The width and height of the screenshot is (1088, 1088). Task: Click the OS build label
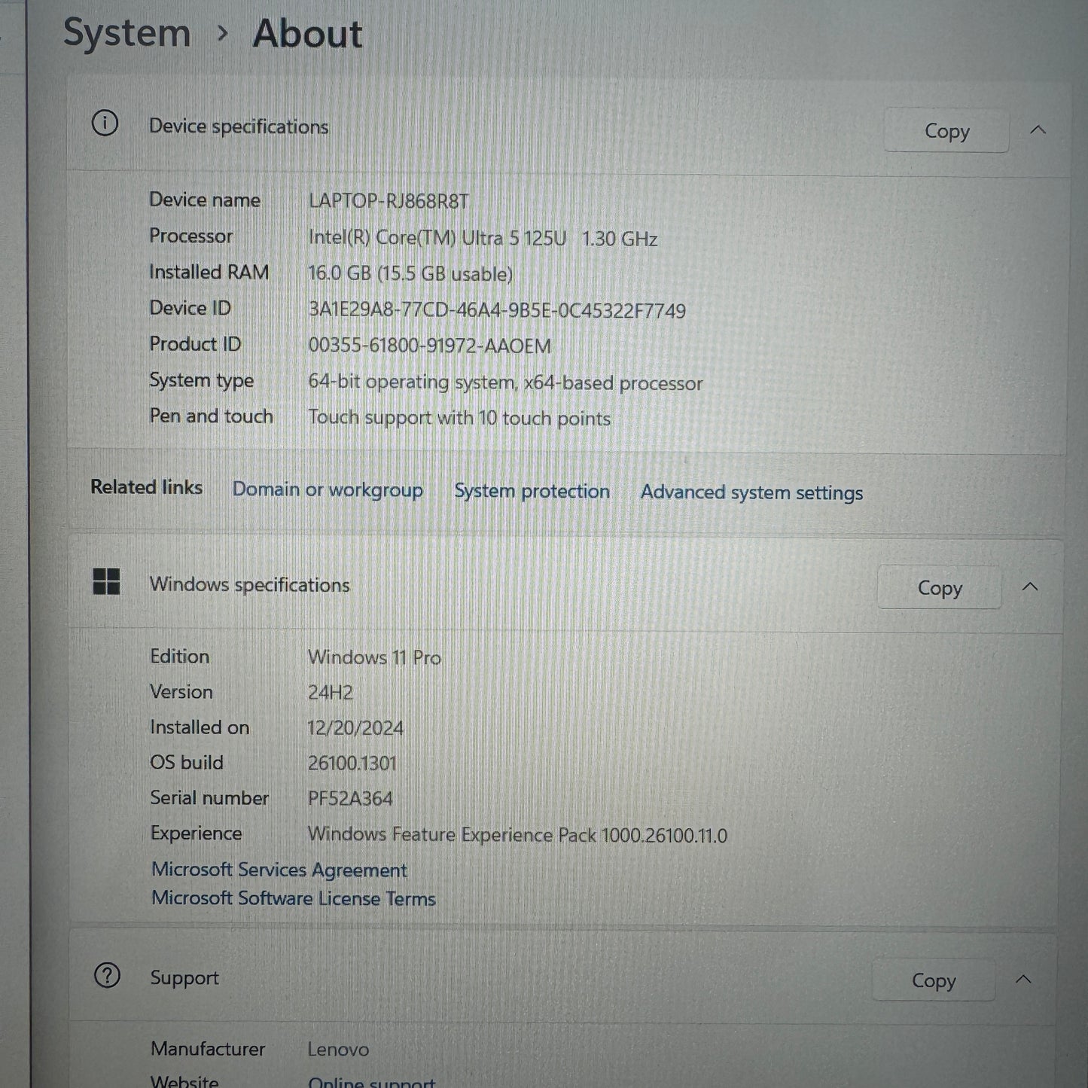(187, 762)
